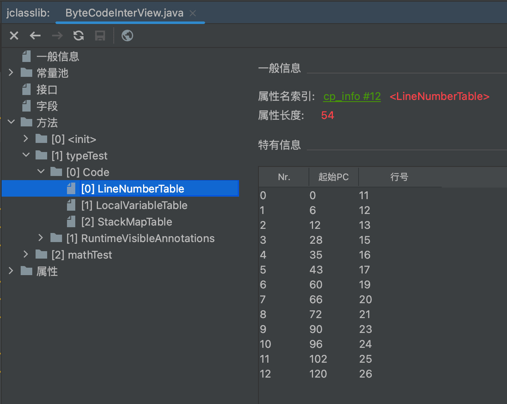Screen dimensions: 507x404
Task: Select [2] StackMapTable in the tree
Action: [x=127, y=222]
